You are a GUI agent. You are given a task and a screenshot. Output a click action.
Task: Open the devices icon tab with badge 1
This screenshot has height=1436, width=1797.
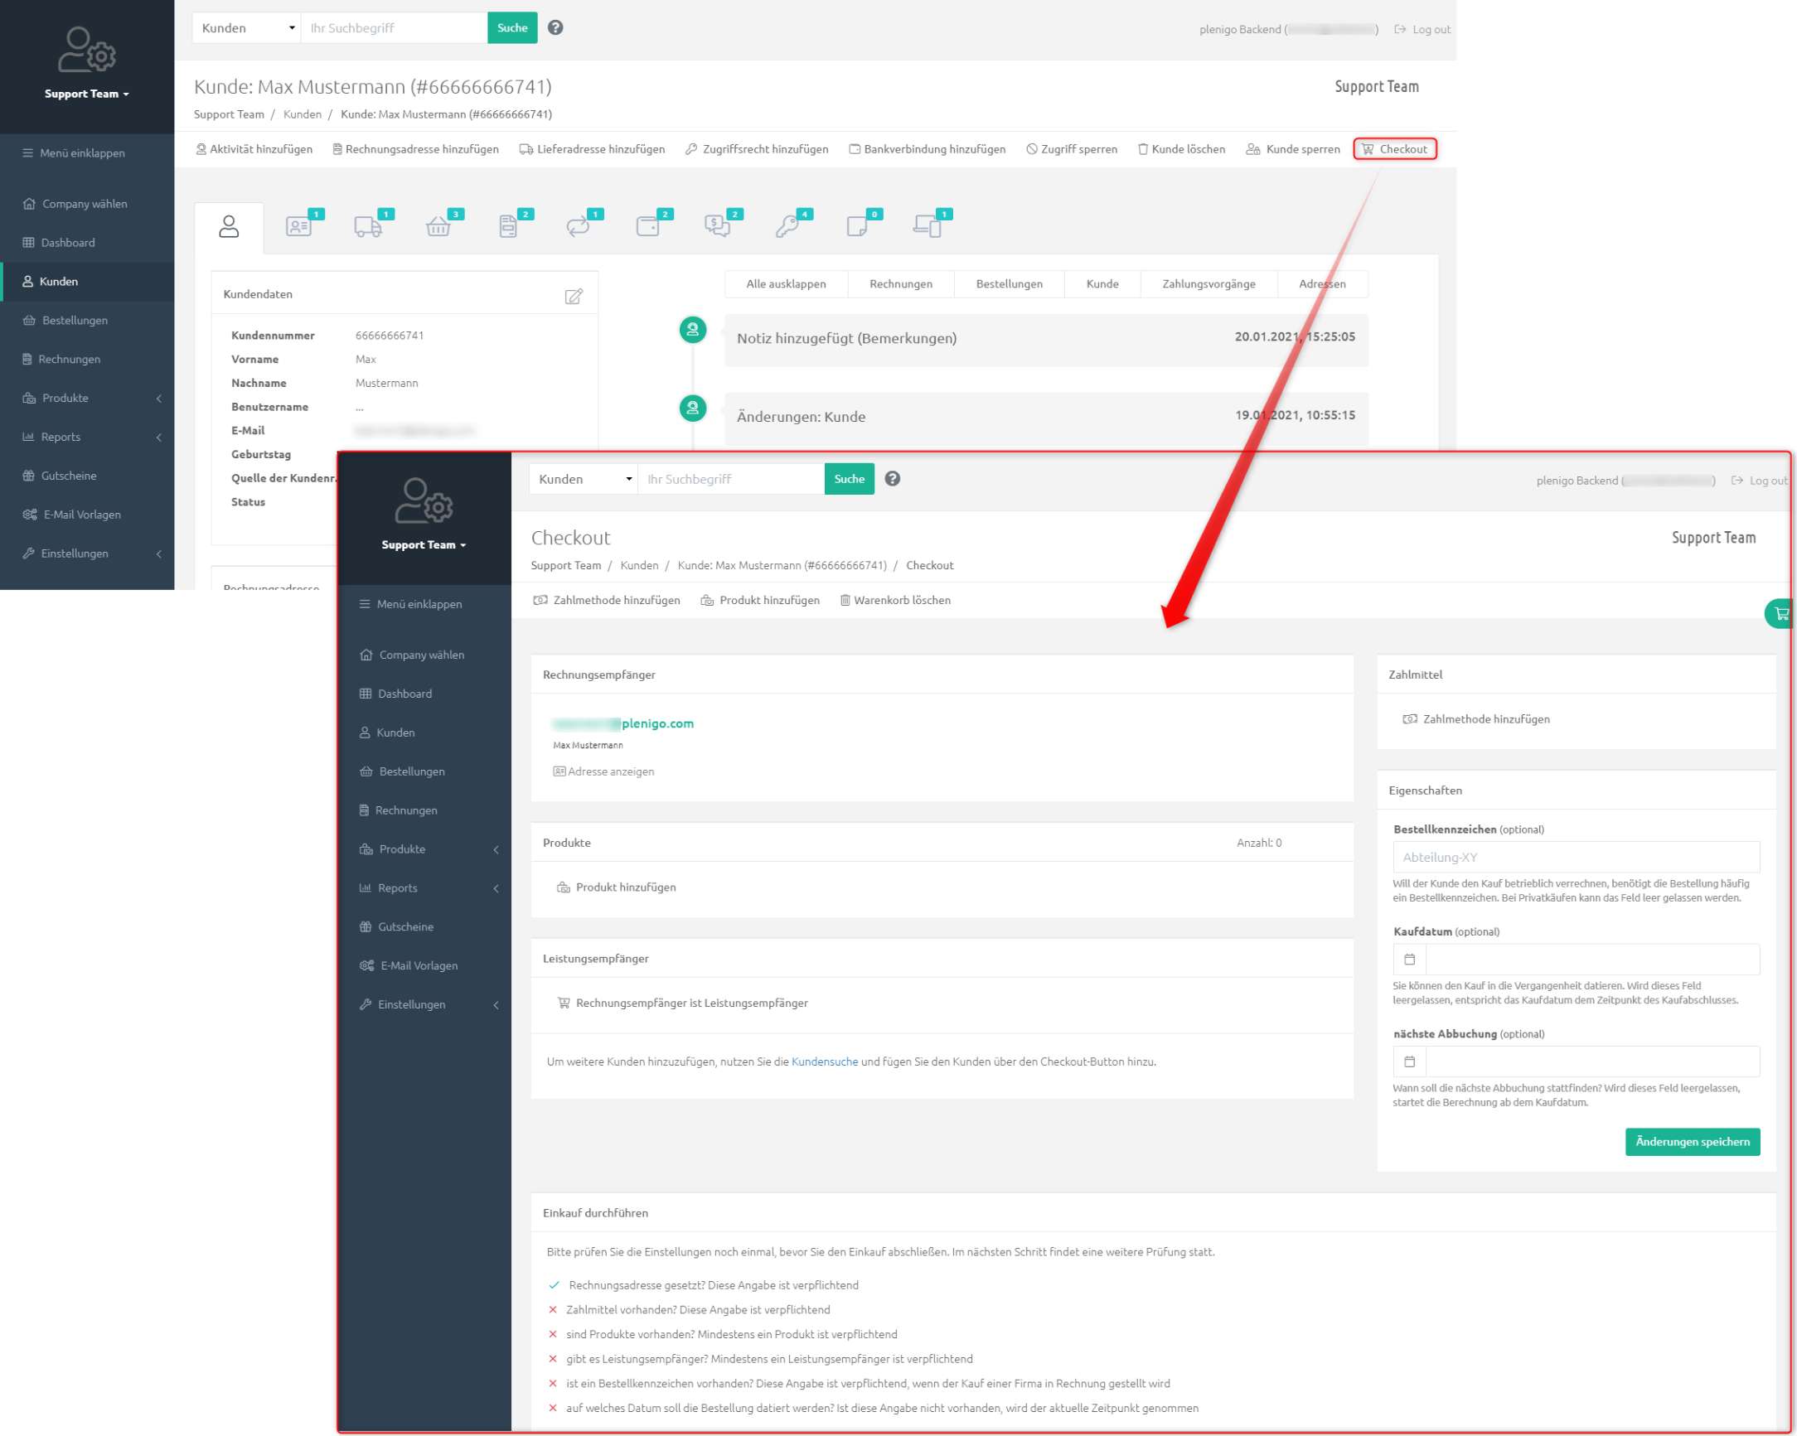click(927, 226)
